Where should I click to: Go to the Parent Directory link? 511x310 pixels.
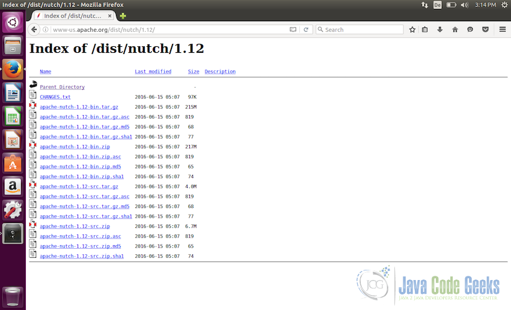pyautogui.click(x=63, y=87)
